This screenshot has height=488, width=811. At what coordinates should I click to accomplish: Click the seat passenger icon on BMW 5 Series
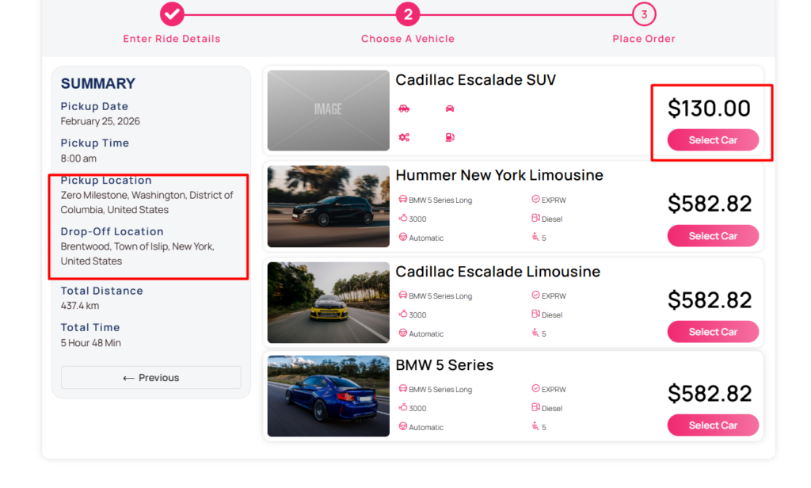pyautogui.click(x=535, y=427)
